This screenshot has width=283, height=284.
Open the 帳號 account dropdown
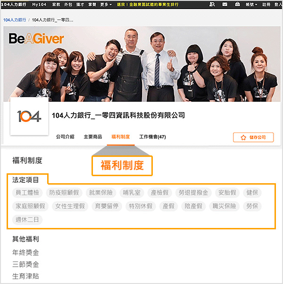(251, 4)
